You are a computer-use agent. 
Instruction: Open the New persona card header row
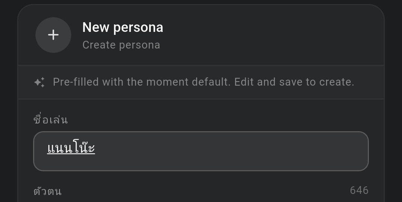coord(201,35)
